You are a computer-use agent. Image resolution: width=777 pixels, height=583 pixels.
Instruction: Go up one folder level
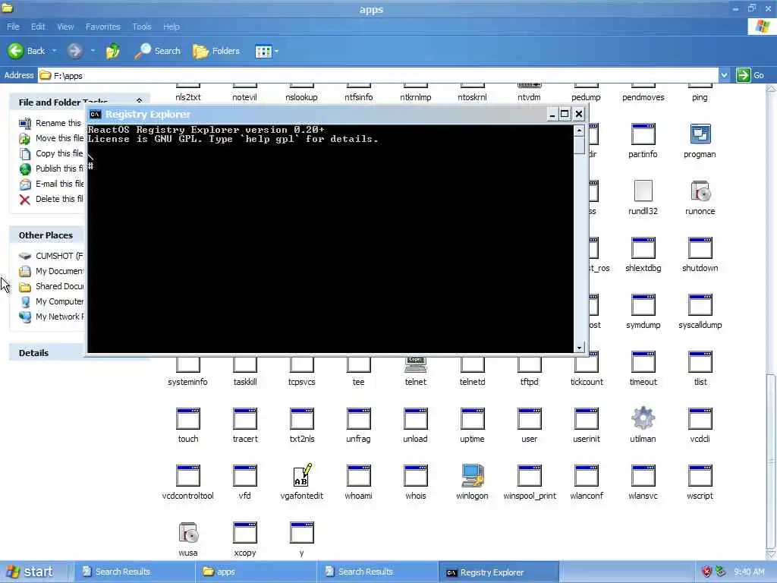(x=113, y=51)
